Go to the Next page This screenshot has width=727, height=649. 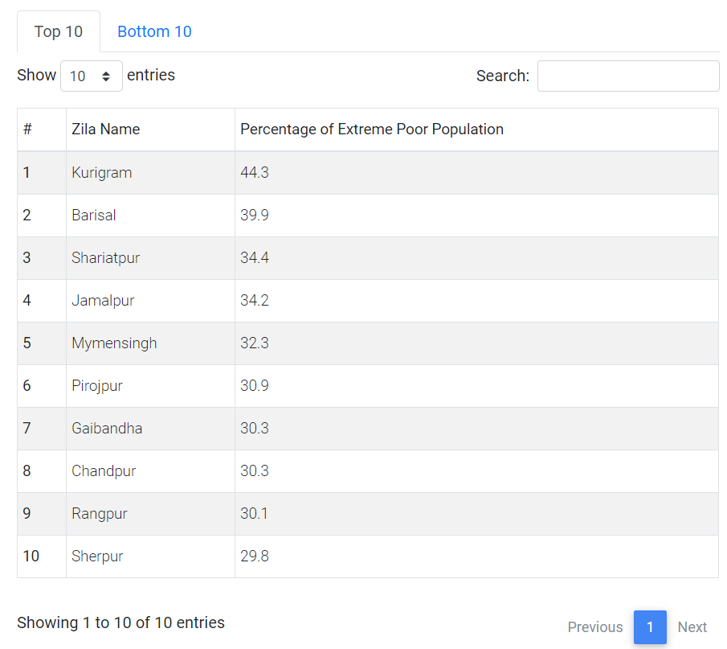(692, 626)
